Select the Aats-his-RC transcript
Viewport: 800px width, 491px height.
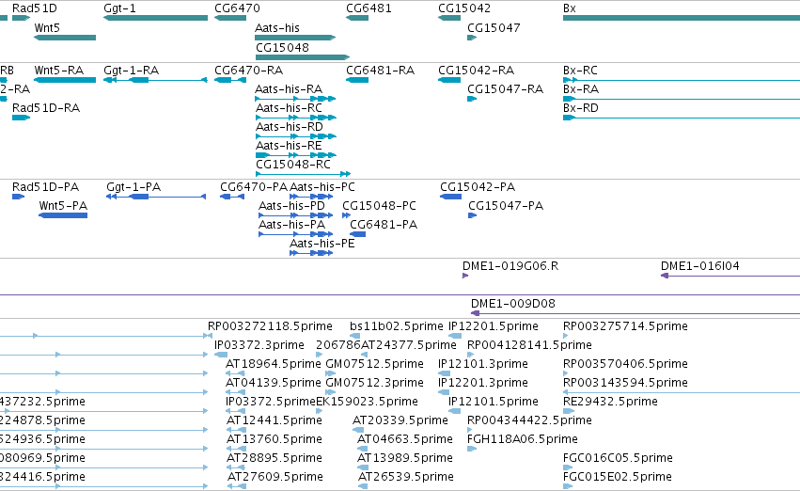(296, 118)
